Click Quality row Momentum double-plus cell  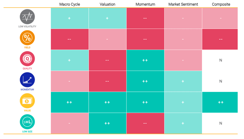pos(145,60)
